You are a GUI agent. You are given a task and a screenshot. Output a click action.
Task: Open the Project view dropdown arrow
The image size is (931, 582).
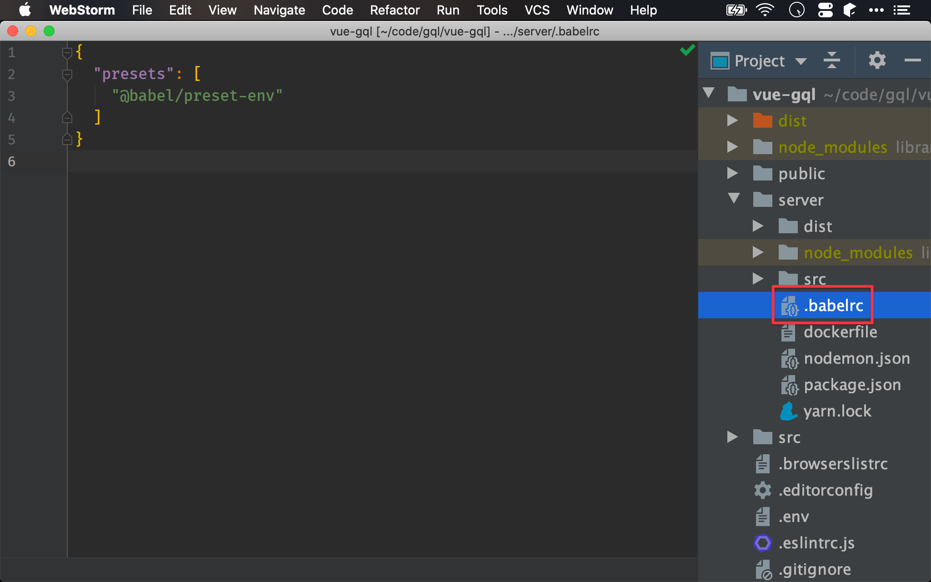(x=801, y=61)
